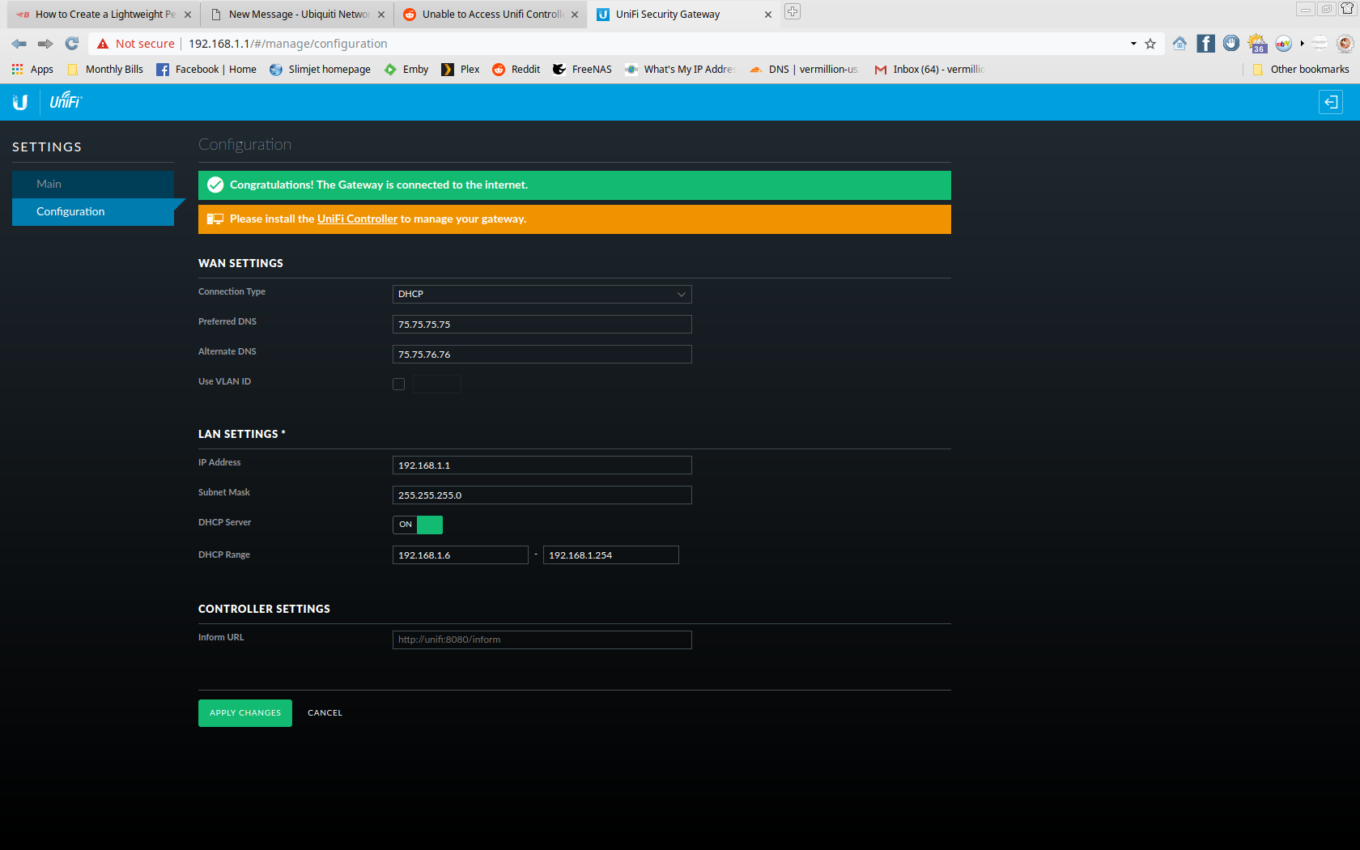
Task: Open the Other bookmarks folder
Action: tap(1300, 70)
